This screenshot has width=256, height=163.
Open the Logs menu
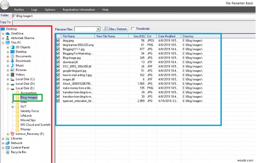[x=34, y=10]
